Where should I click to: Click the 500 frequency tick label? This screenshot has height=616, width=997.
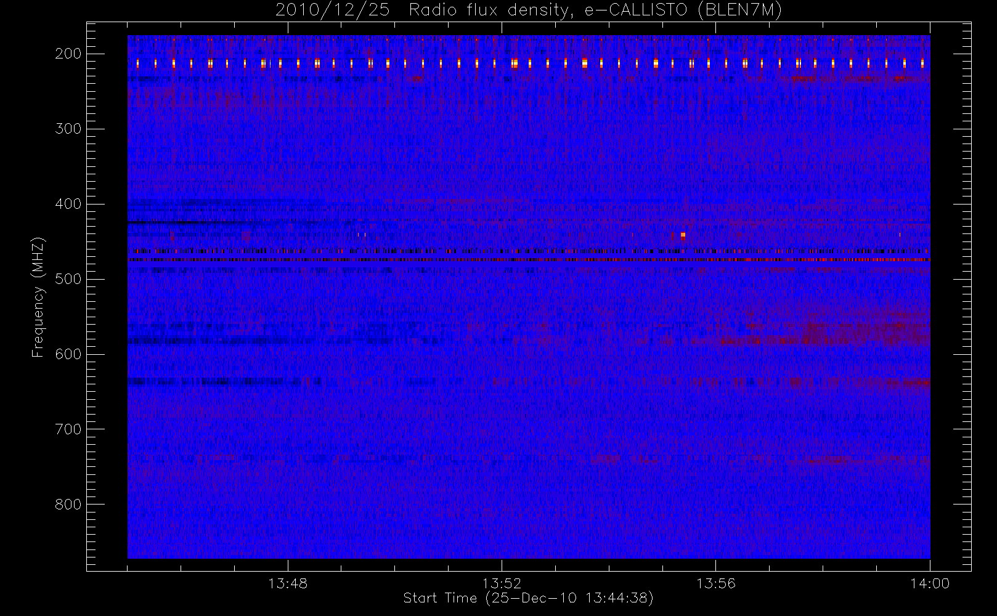(68, 279)
